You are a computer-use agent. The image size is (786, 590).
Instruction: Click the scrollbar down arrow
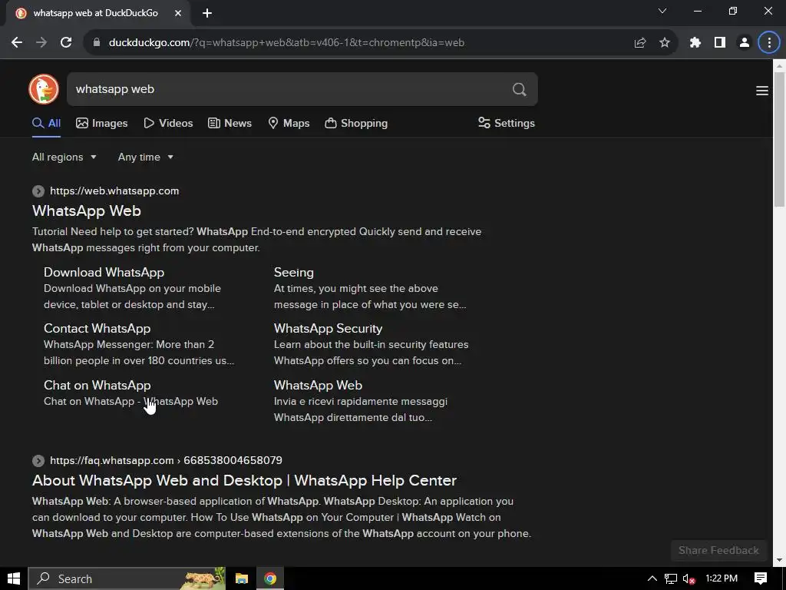point(779,560)
